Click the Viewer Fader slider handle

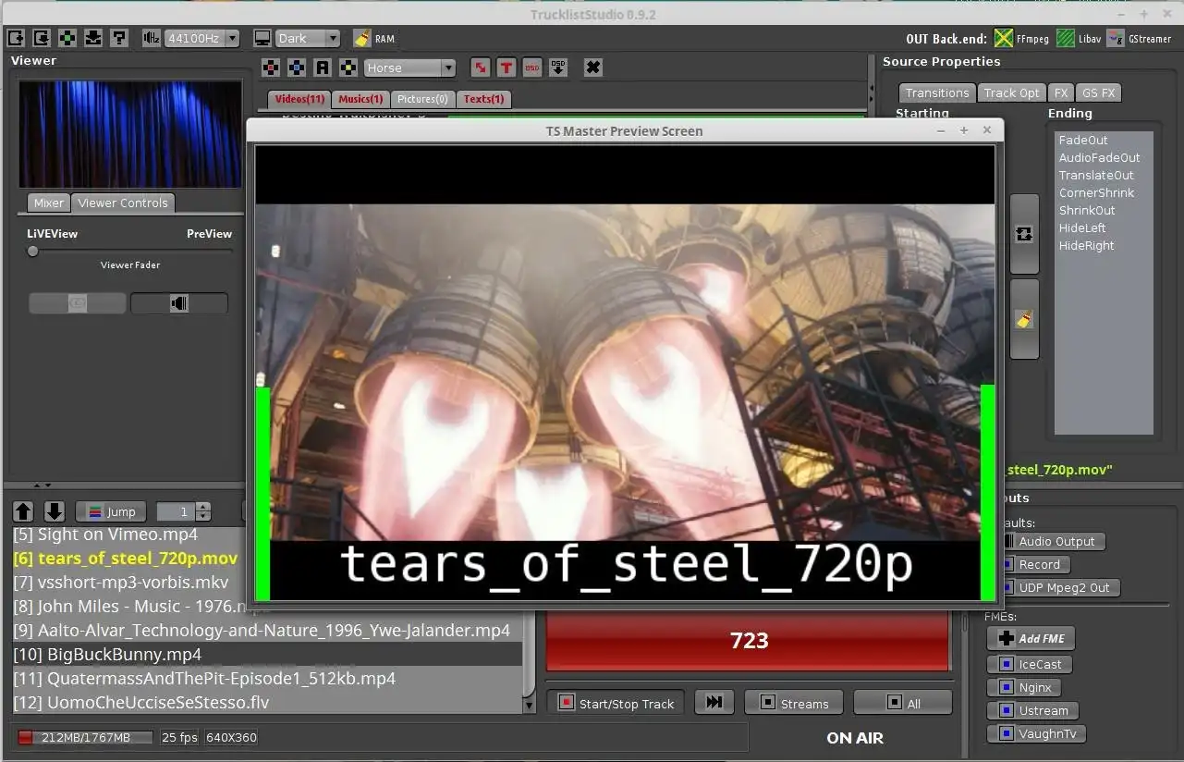[33, 251]
